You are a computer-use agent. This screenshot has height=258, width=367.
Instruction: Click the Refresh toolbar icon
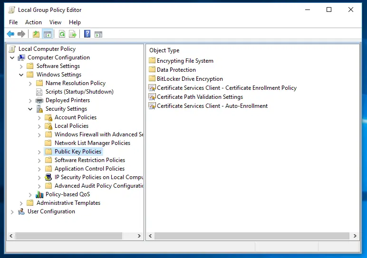tap(62, 34)
